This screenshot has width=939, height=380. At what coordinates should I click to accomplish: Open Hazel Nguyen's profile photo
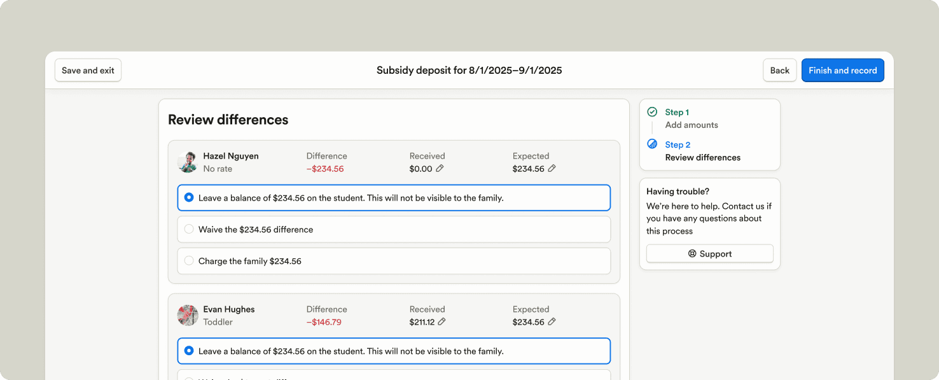tap(187, 162)
